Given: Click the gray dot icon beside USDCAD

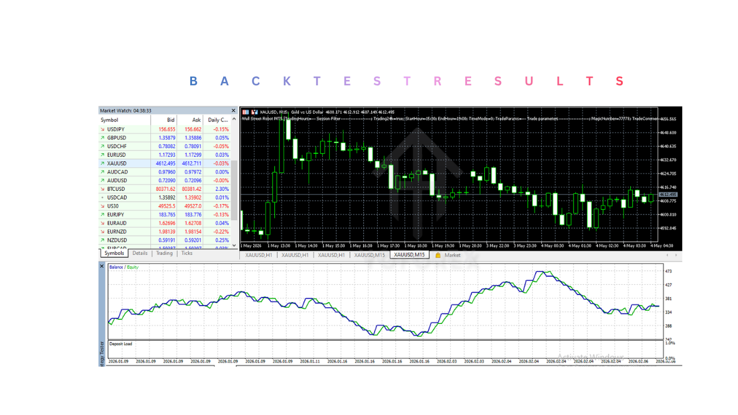Looking at the screenshot, I should (x=103, y=198).
